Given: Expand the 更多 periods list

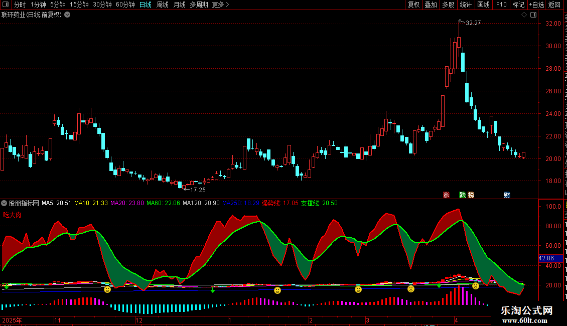Looking at the screenshot, I should pyautogui.click(x=220, y=5).
